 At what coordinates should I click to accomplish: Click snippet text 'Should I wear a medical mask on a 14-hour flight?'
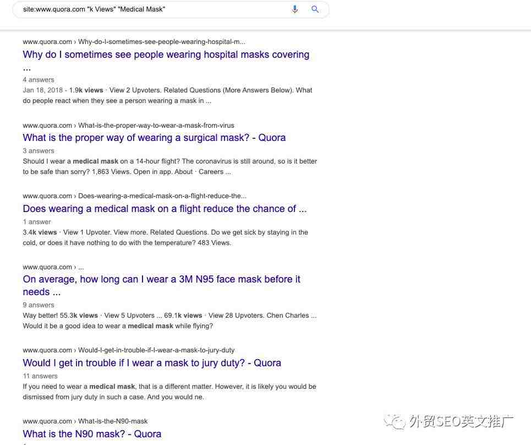pyautogui.click(x=101, y=161)
